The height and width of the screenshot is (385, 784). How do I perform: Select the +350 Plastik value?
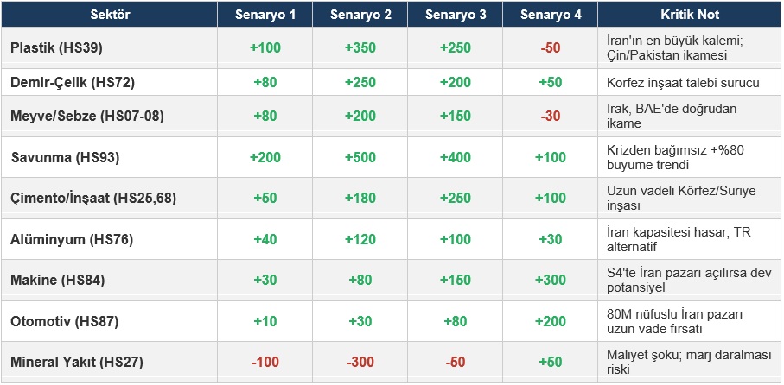click(x=361, y=48)
